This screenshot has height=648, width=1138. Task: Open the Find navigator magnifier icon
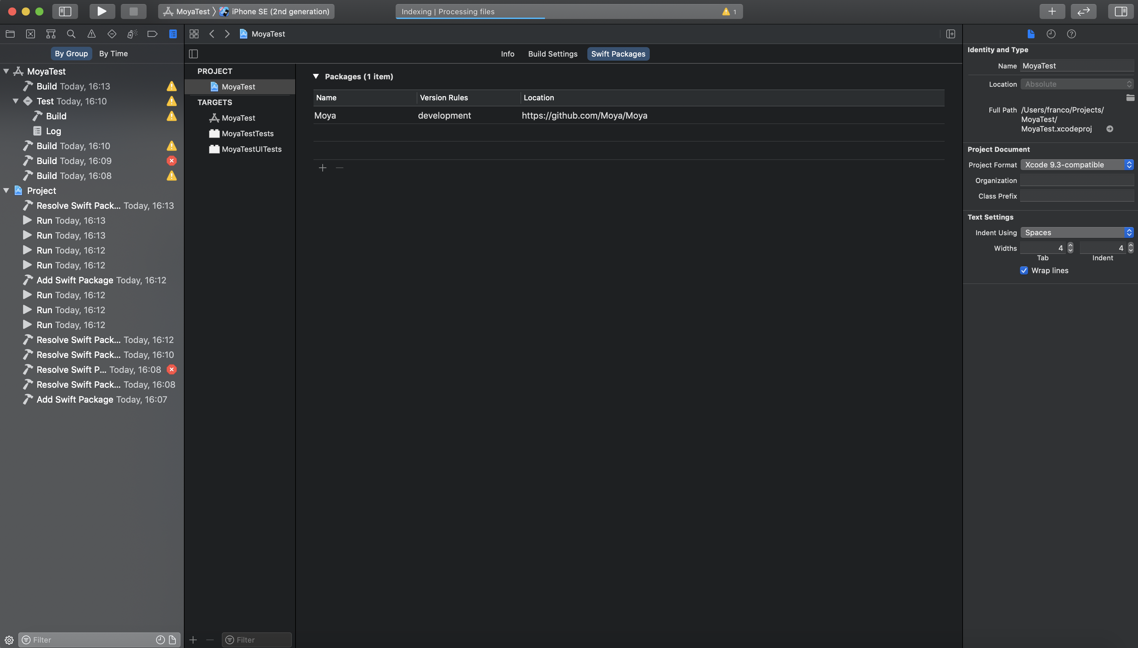click(71, 34)
